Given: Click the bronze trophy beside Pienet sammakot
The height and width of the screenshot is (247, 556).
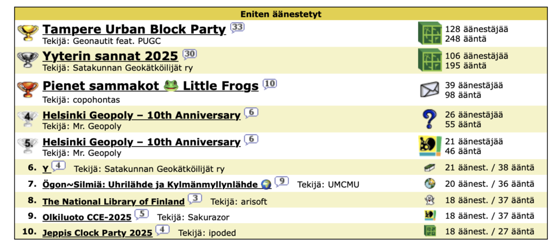Looking at the screenshot, I should [27, 89].
